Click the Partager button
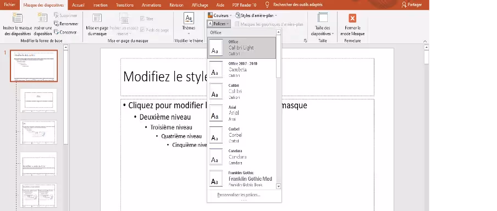Image resolution: width=497 pixels, height=211 pixels. coord(411,5)
